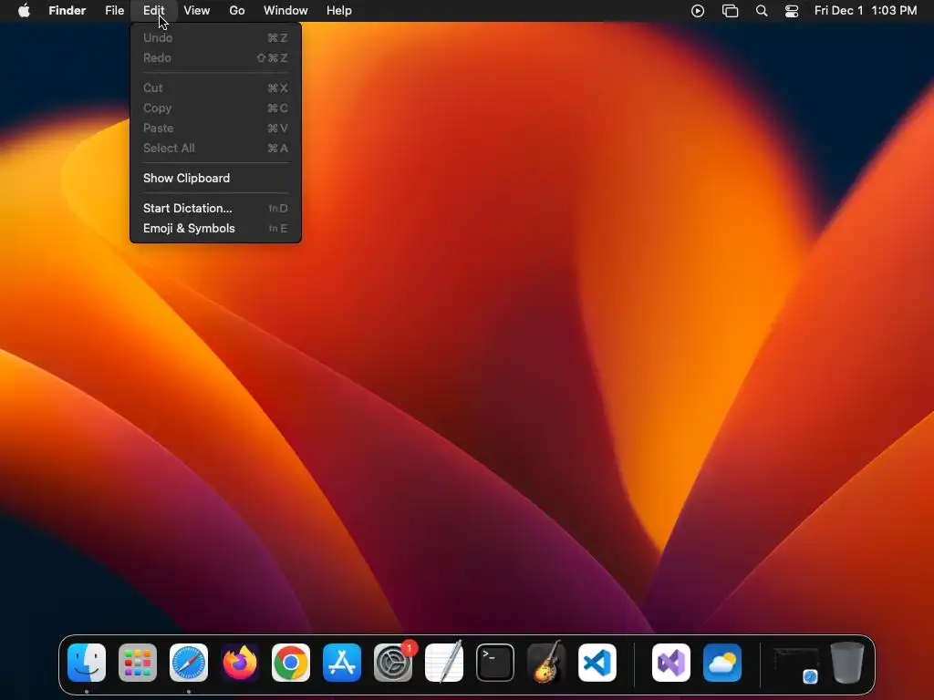Open the Finder application menu
This screenshot has height=700, width=934.
67,11
